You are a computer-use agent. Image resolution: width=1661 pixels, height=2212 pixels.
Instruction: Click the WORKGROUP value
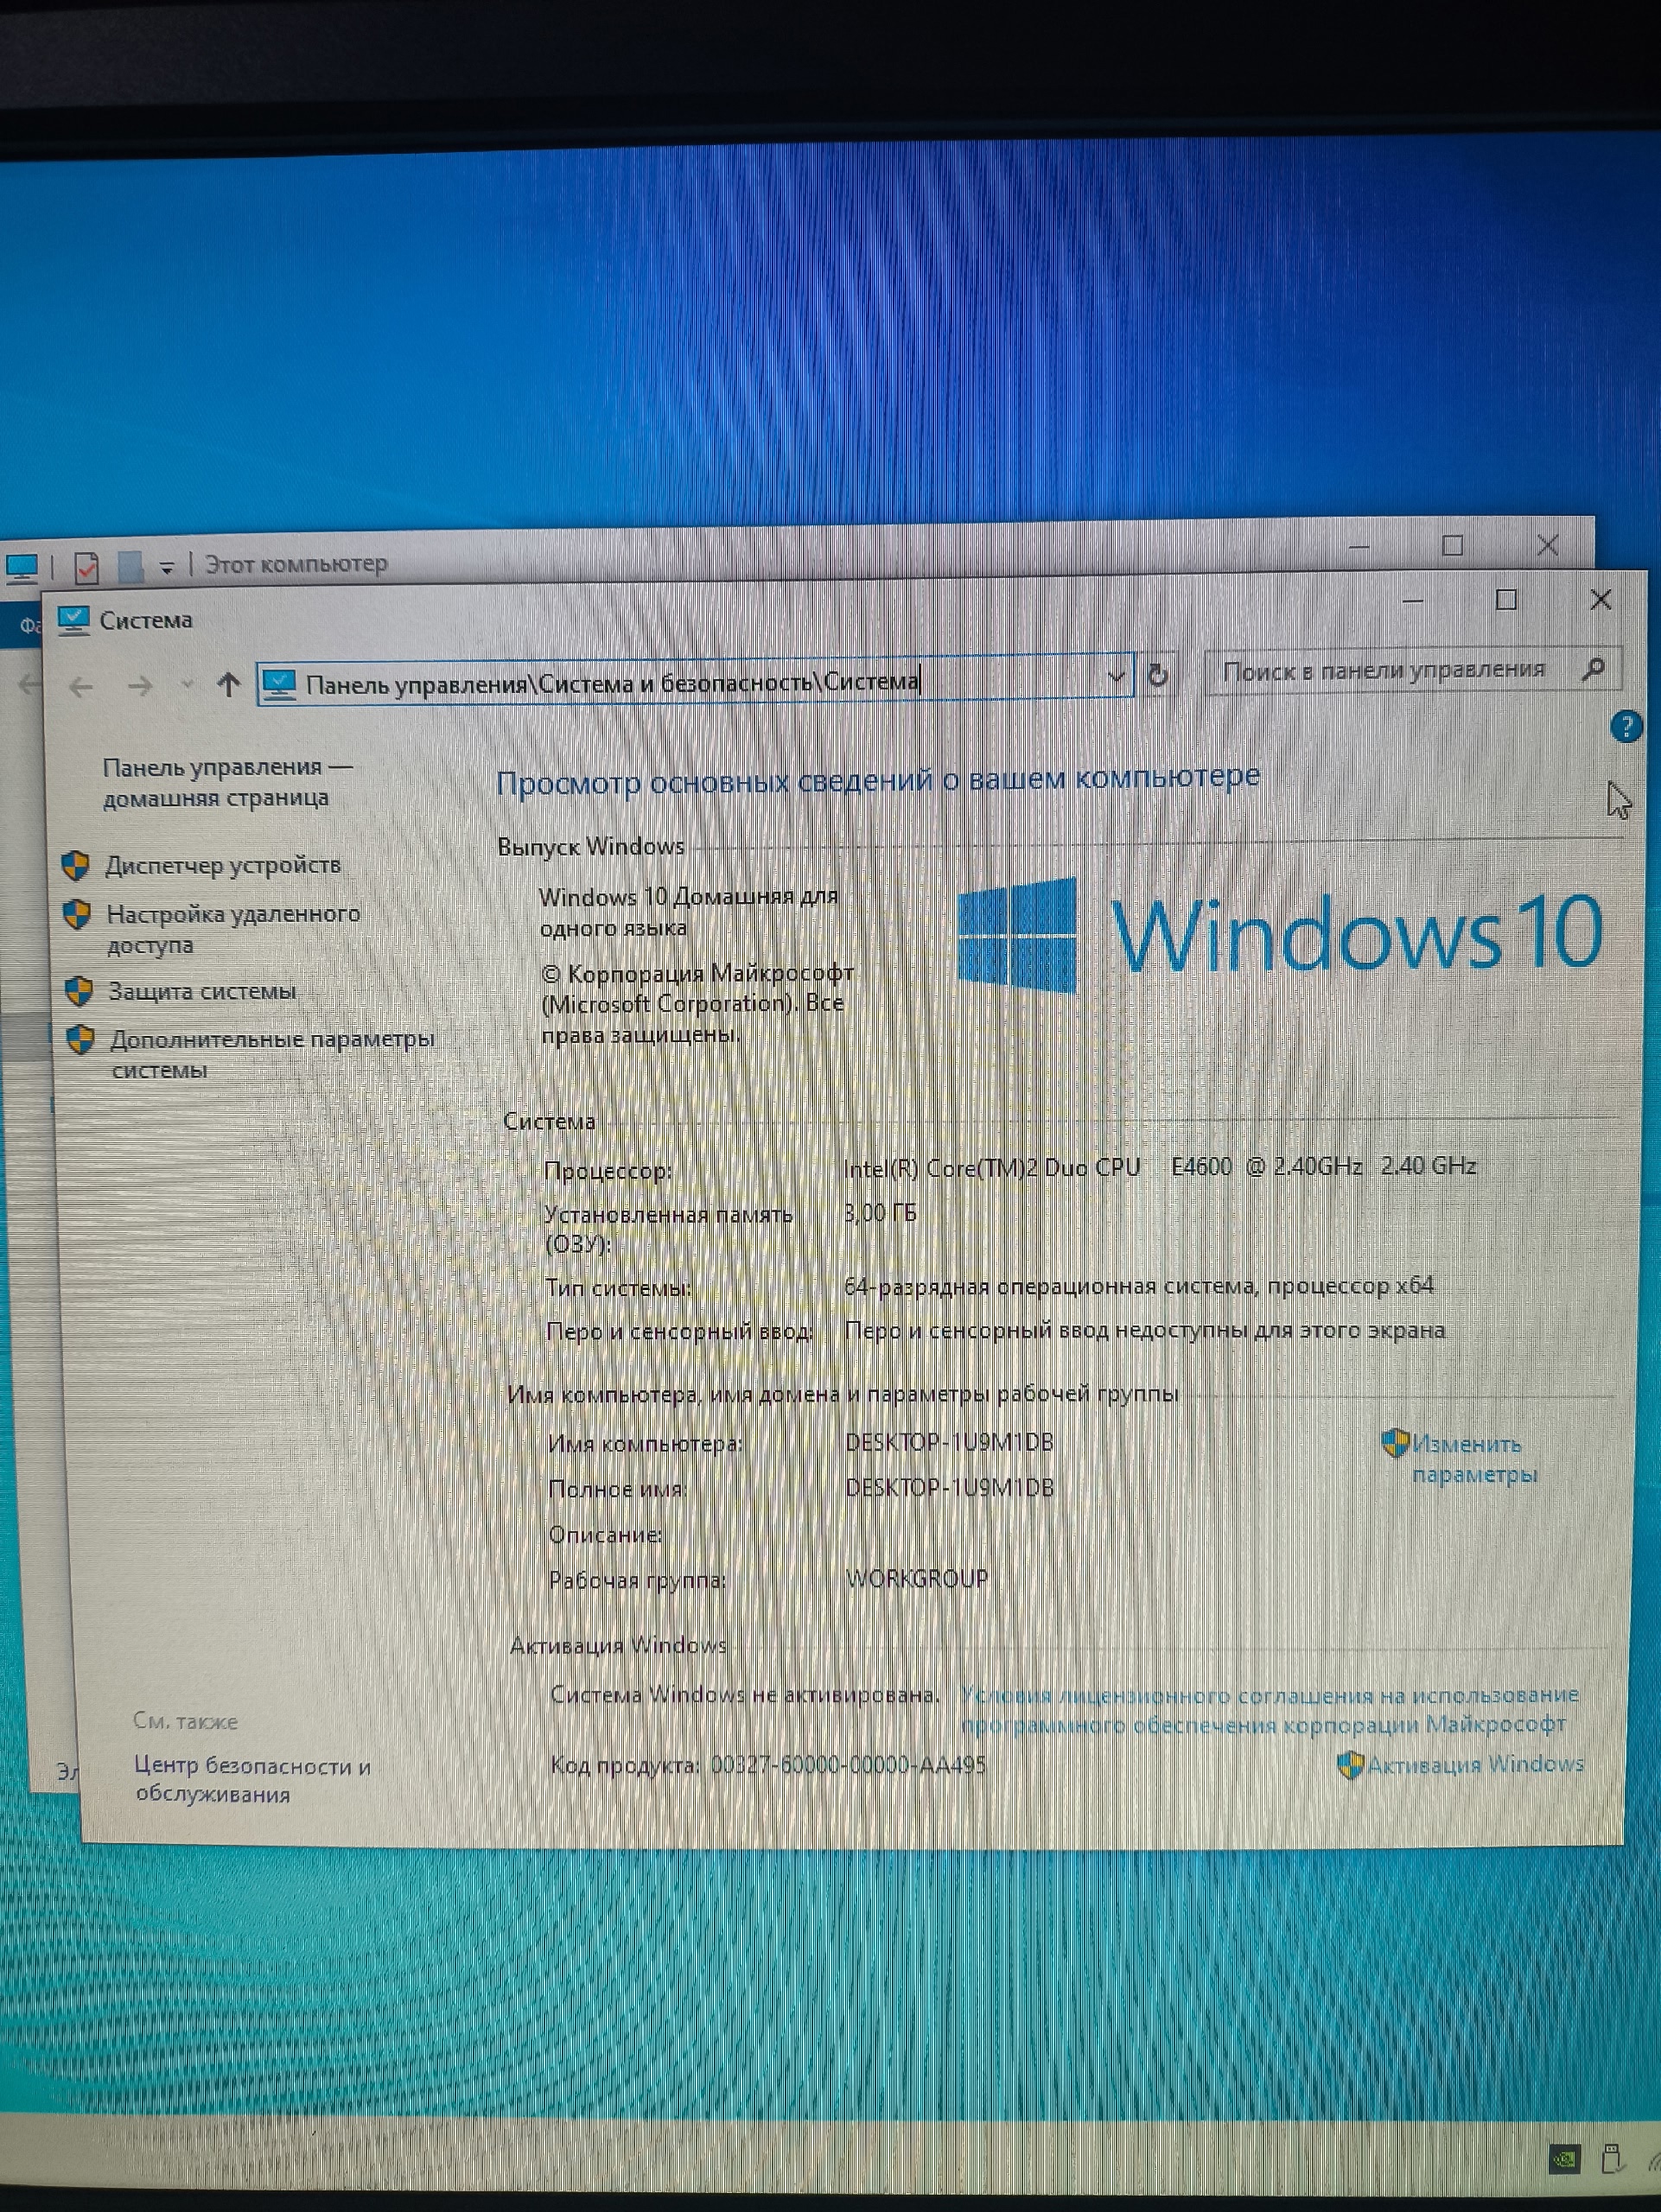(917, 1579)
